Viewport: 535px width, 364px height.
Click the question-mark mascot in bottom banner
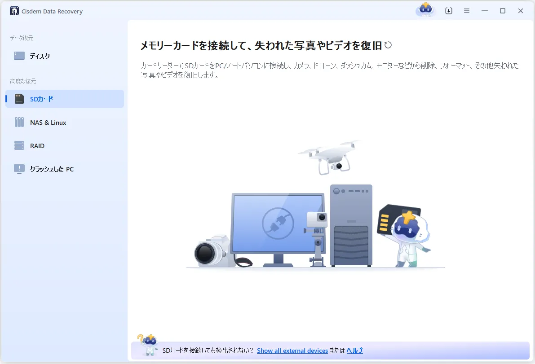[x=147, y=345]
